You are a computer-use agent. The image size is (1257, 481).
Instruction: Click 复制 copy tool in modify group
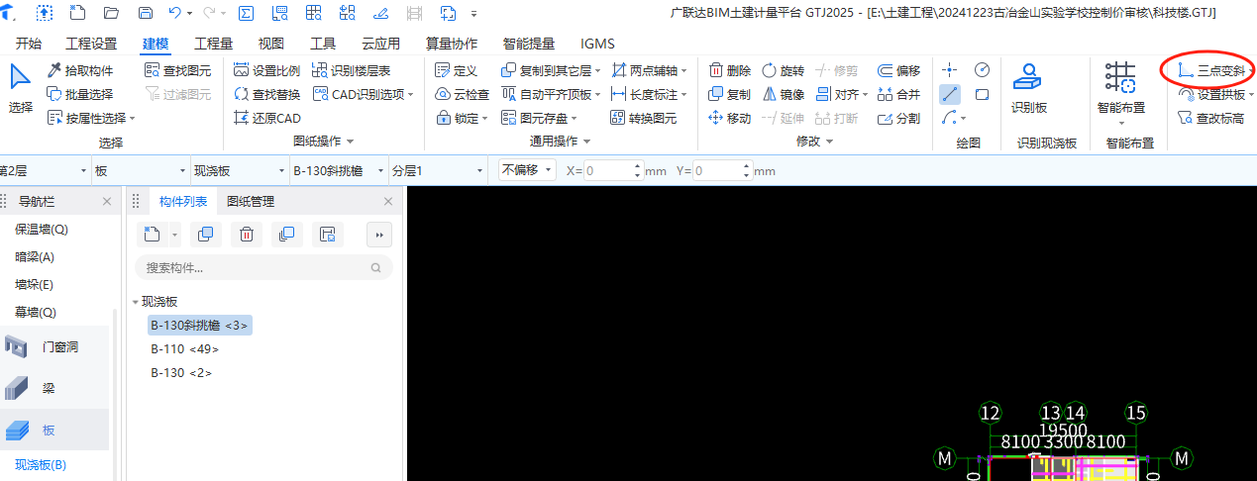729,94
